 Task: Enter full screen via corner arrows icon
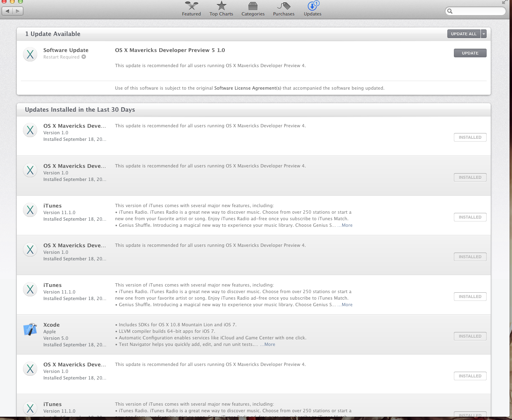(505, 2)
